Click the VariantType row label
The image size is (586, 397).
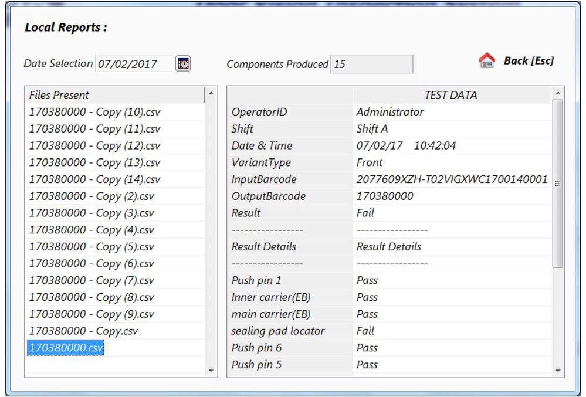(x=261, y=162)
